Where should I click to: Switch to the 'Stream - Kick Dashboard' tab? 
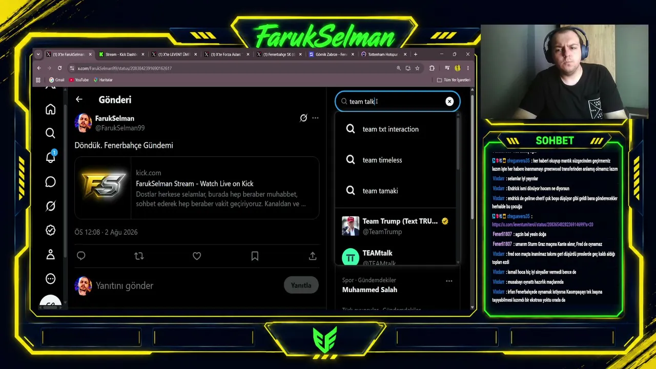click(x=121, y=54)
